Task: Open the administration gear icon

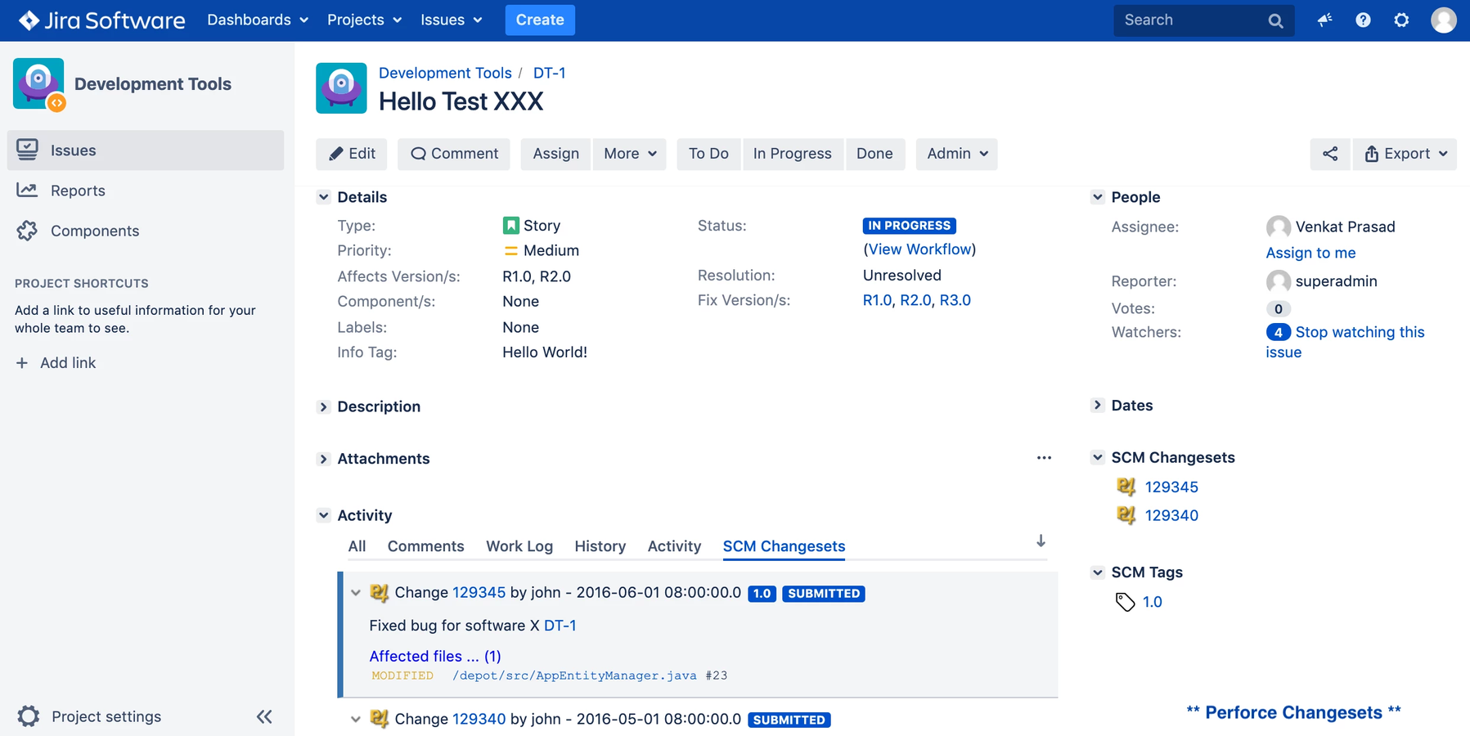Action: [x=1401, y=20]
